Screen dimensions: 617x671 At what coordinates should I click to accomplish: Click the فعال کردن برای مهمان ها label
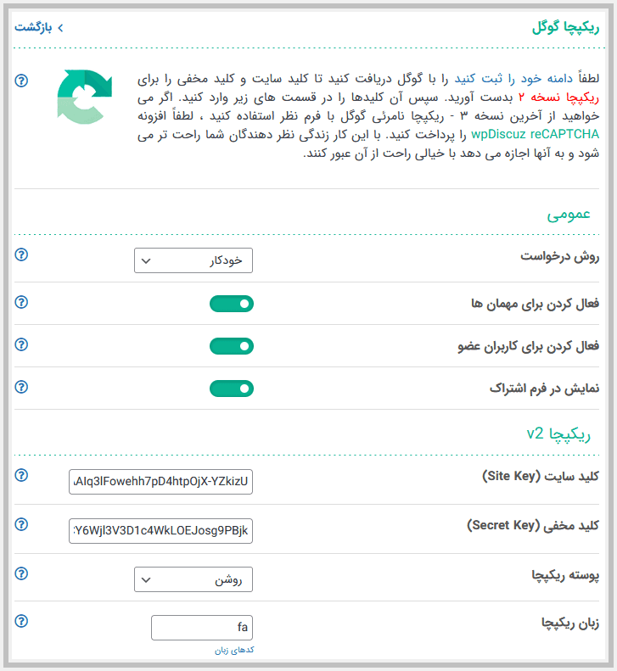pyautogui.click(x=536, y=304)
